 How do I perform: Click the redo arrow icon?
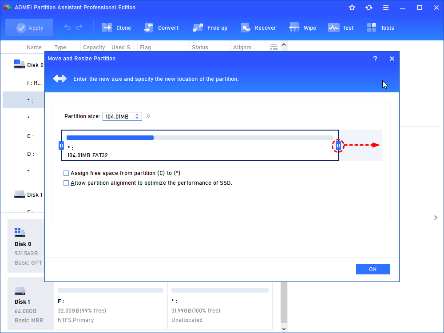tap(79, 27)
